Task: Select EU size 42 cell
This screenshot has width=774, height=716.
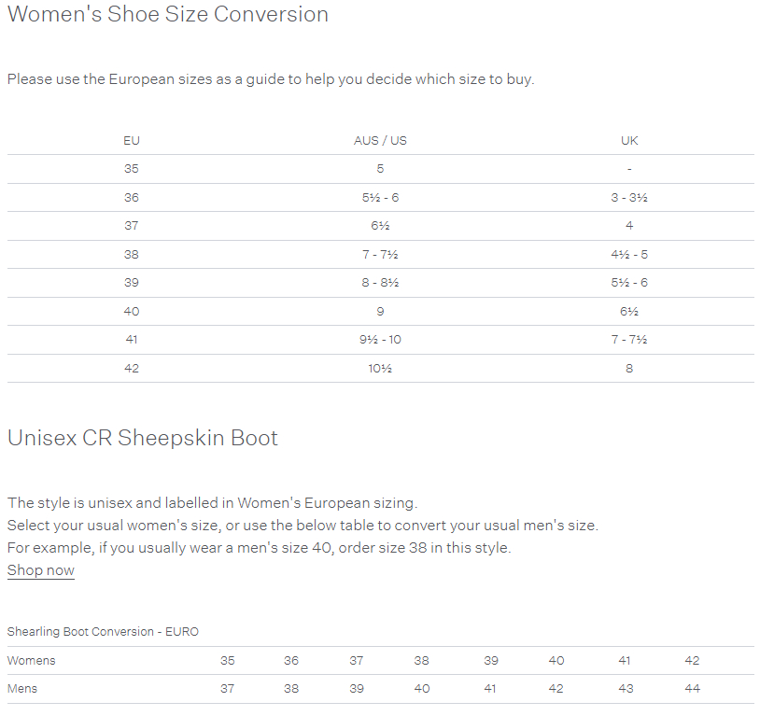Action: pyautogui.click(x=132, y=369)
